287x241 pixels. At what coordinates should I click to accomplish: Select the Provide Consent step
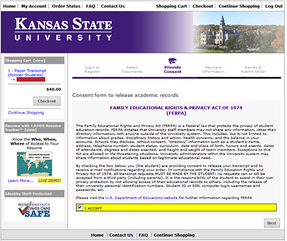point(172,69)
